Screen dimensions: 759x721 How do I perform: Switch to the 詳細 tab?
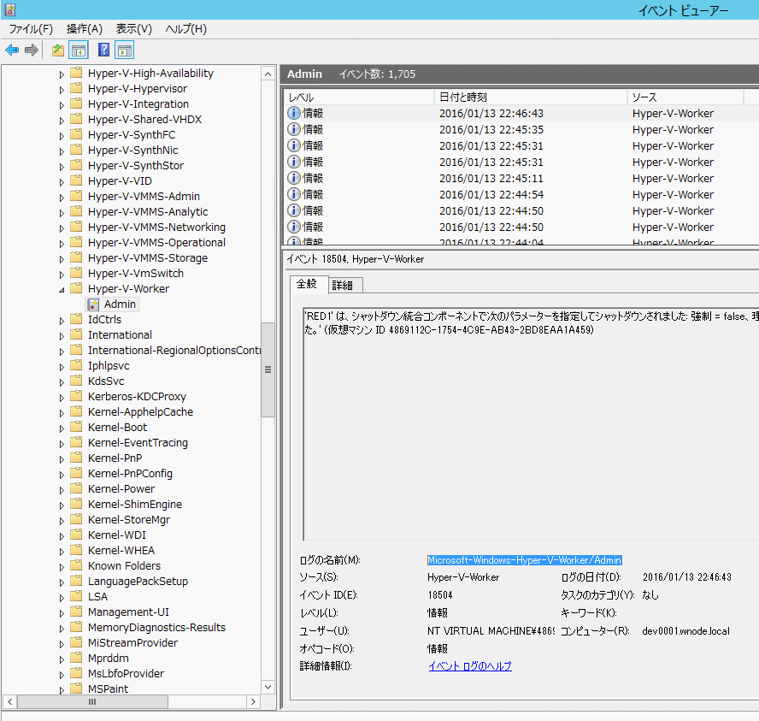coord(343,285)
